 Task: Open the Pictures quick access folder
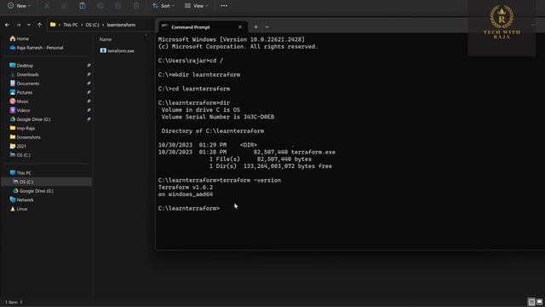coord(21,93)
